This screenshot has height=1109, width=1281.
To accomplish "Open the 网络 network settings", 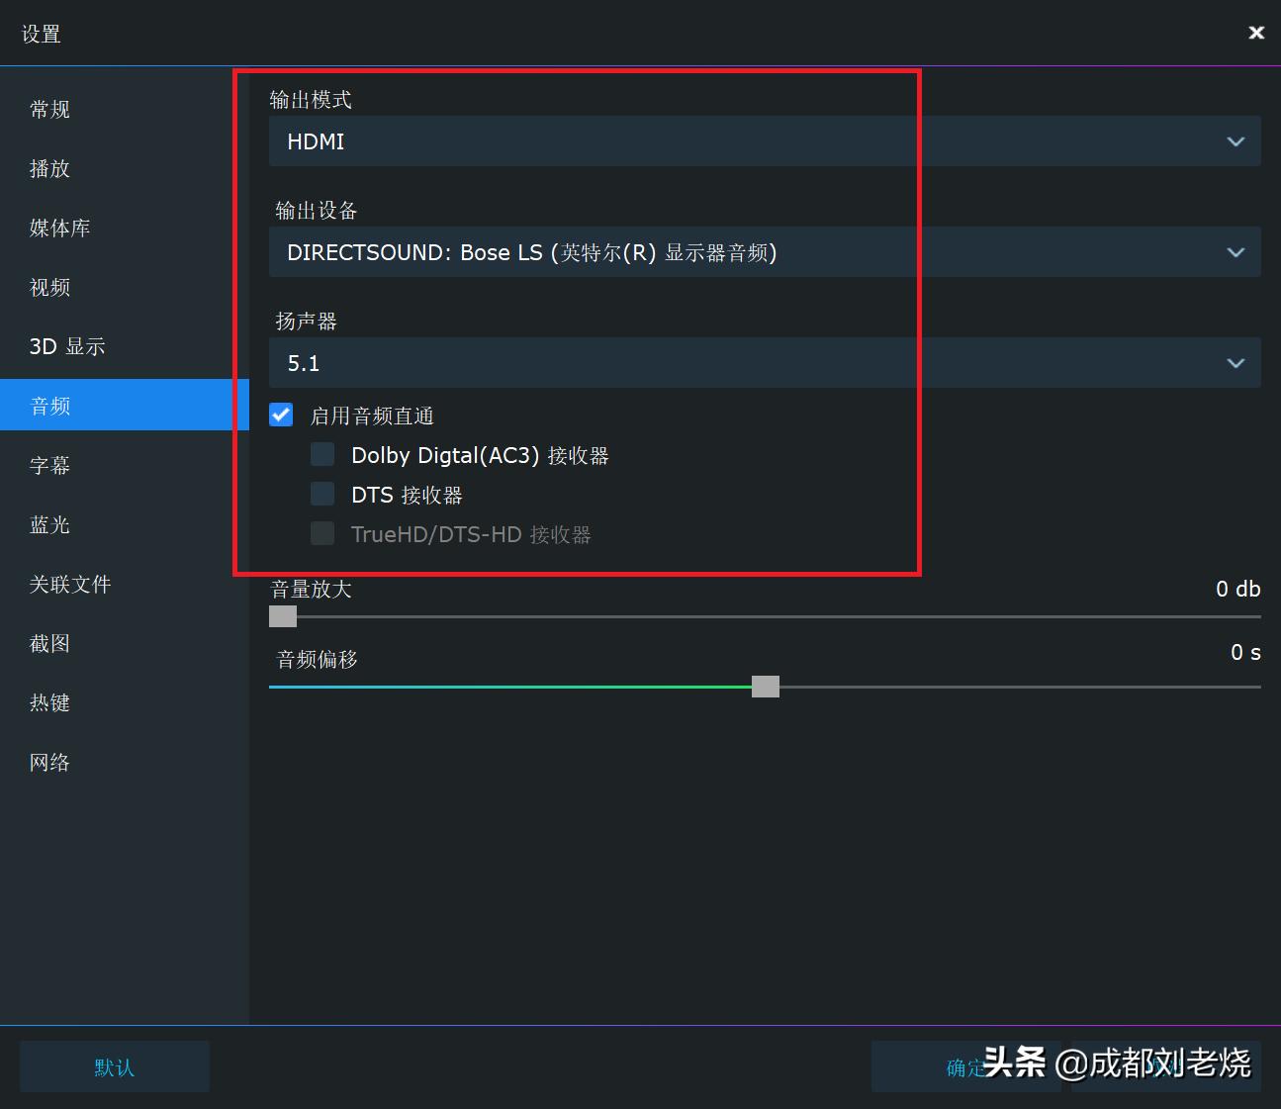I will (48, 762).
